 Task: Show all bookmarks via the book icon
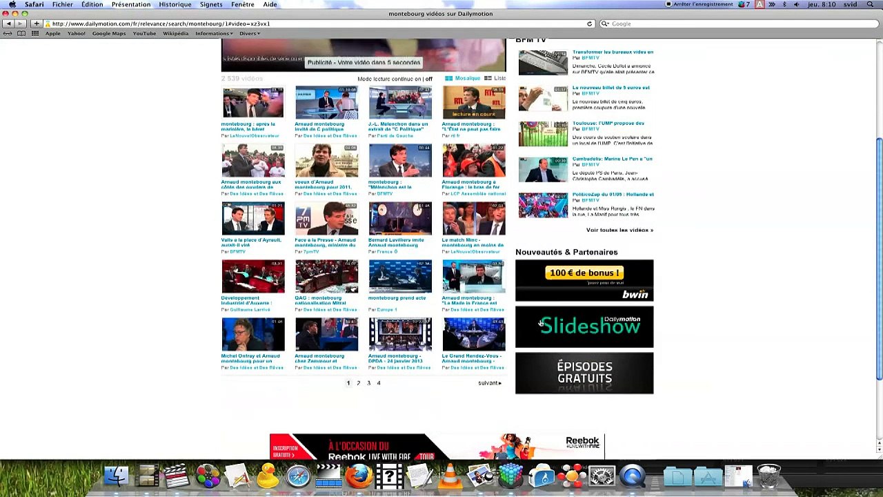21,33
